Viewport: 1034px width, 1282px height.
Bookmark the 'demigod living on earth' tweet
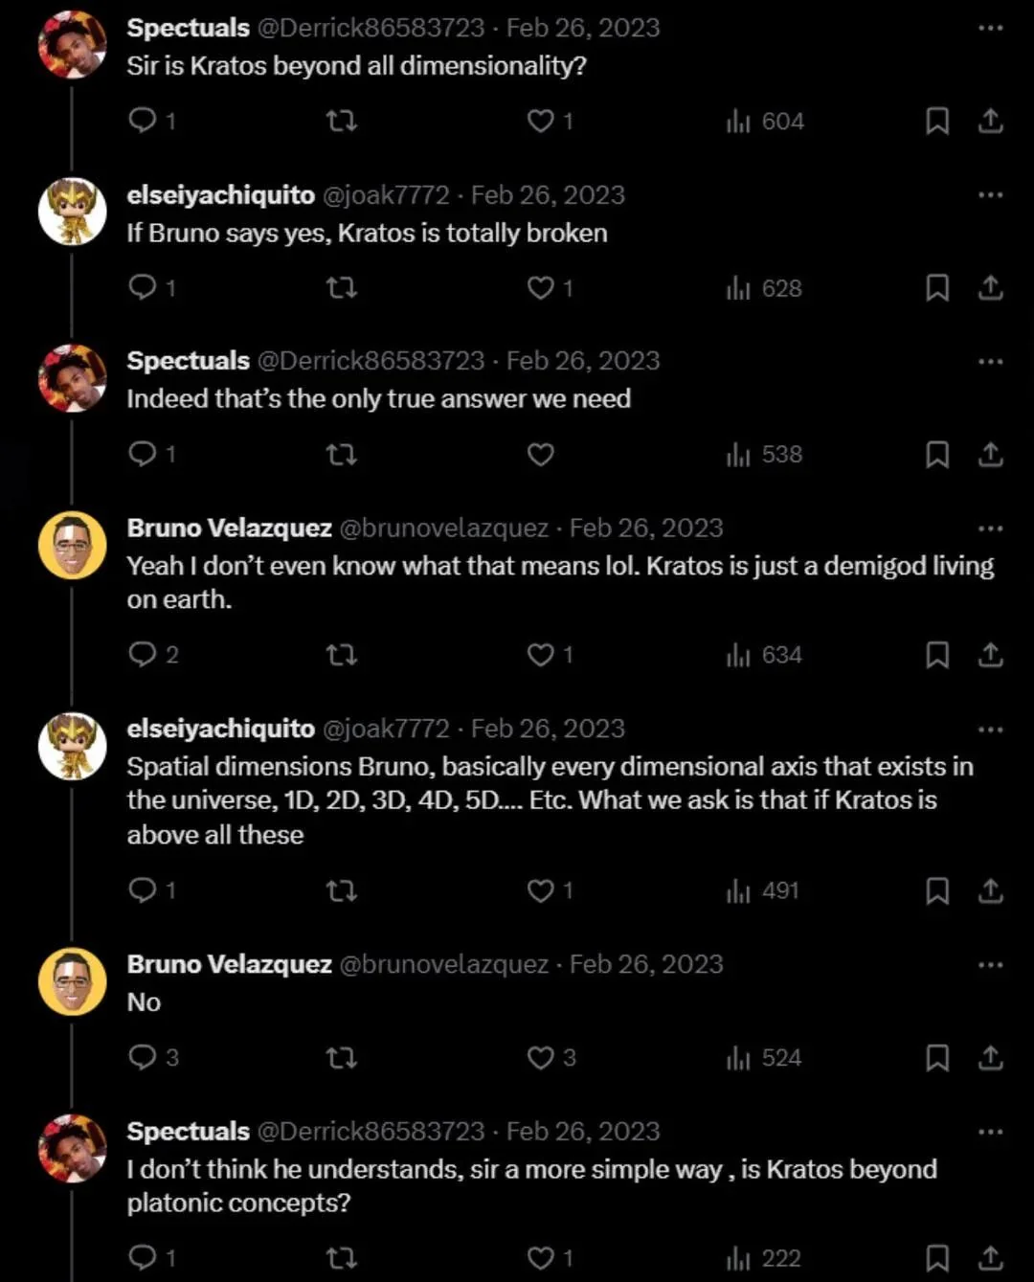937,655
